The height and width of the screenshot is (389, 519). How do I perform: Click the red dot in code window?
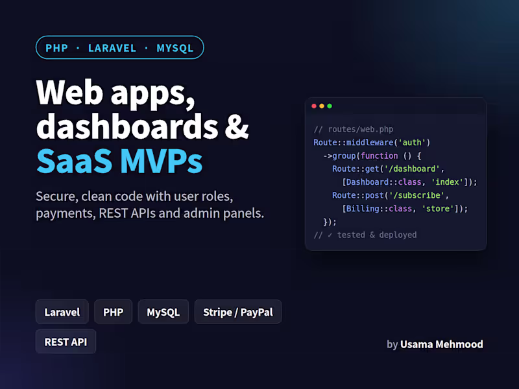[314, 106]
